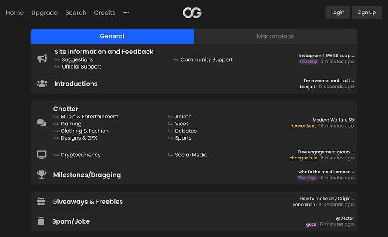Image resolution: width=388 pixels, height=237 pixels.
Task: Open the Suggestions subforum link
Action: click(x=78, y=59)
